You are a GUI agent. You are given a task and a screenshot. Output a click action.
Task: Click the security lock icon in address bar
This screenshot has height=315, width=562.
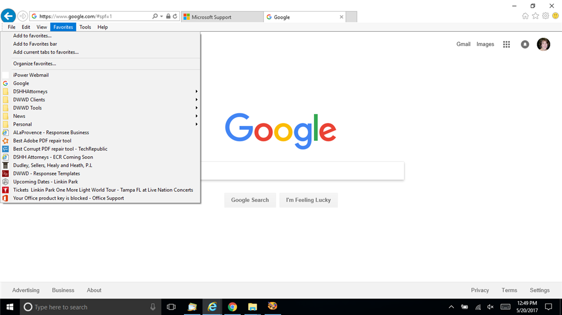[168, 16]
